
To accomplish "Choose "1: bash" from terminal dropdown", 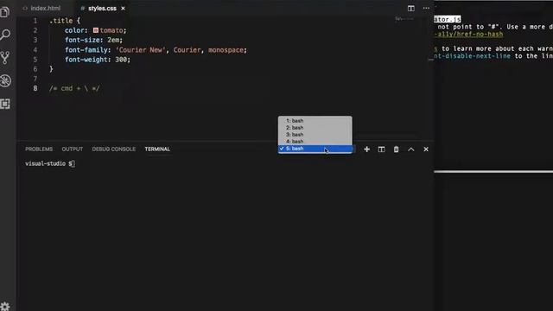I will (315, 121).
